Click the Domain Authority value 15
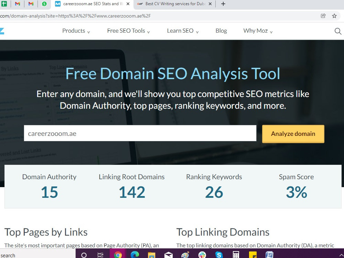344x258 pixels. (49, 192)
